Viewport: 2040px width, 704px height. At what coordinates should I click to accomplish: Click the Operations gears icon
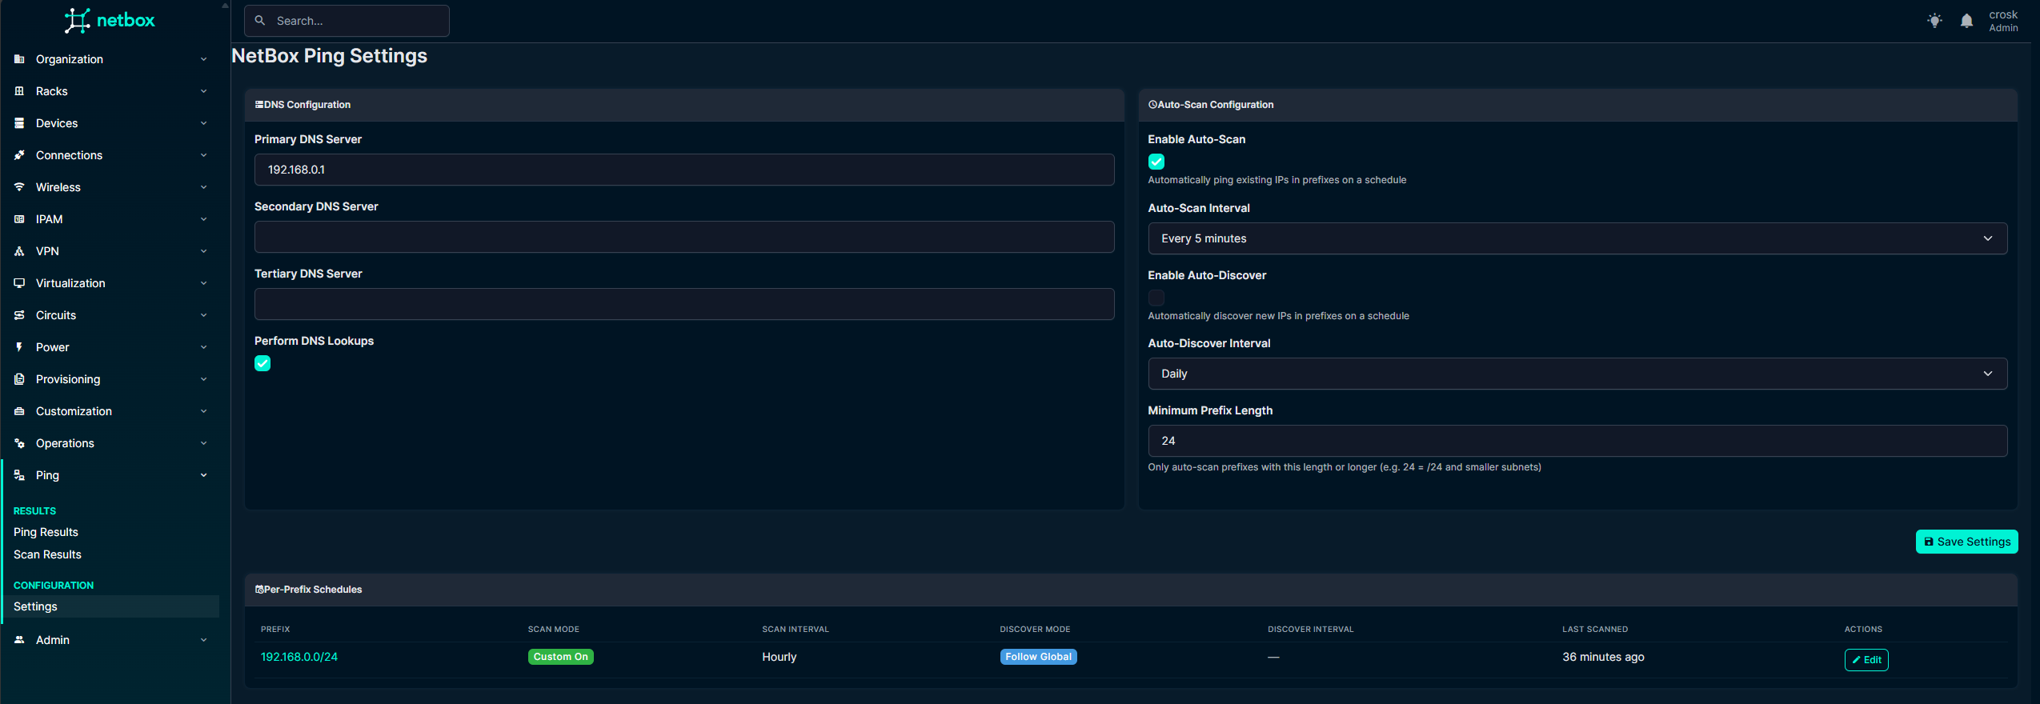coord(19,443)
